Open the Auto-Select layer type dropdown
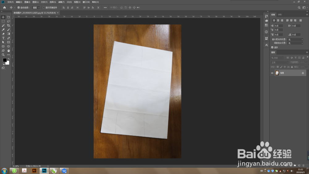Screen dimensions: 309x174 (x=36, y=8)
